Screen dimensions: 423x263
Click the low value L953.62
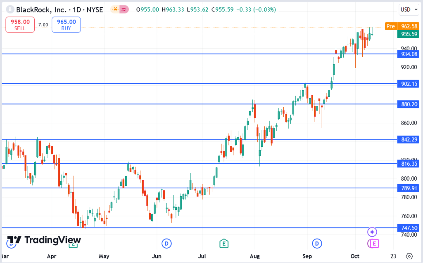(x=197, y=10)
